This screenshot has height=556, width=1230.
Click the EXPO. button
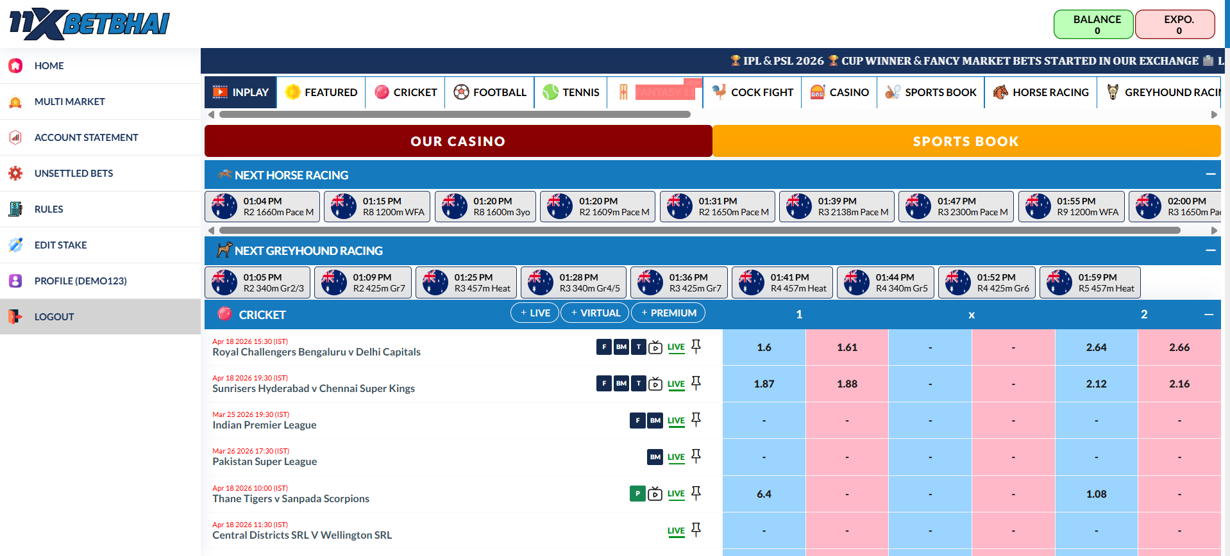(1175, 24)
